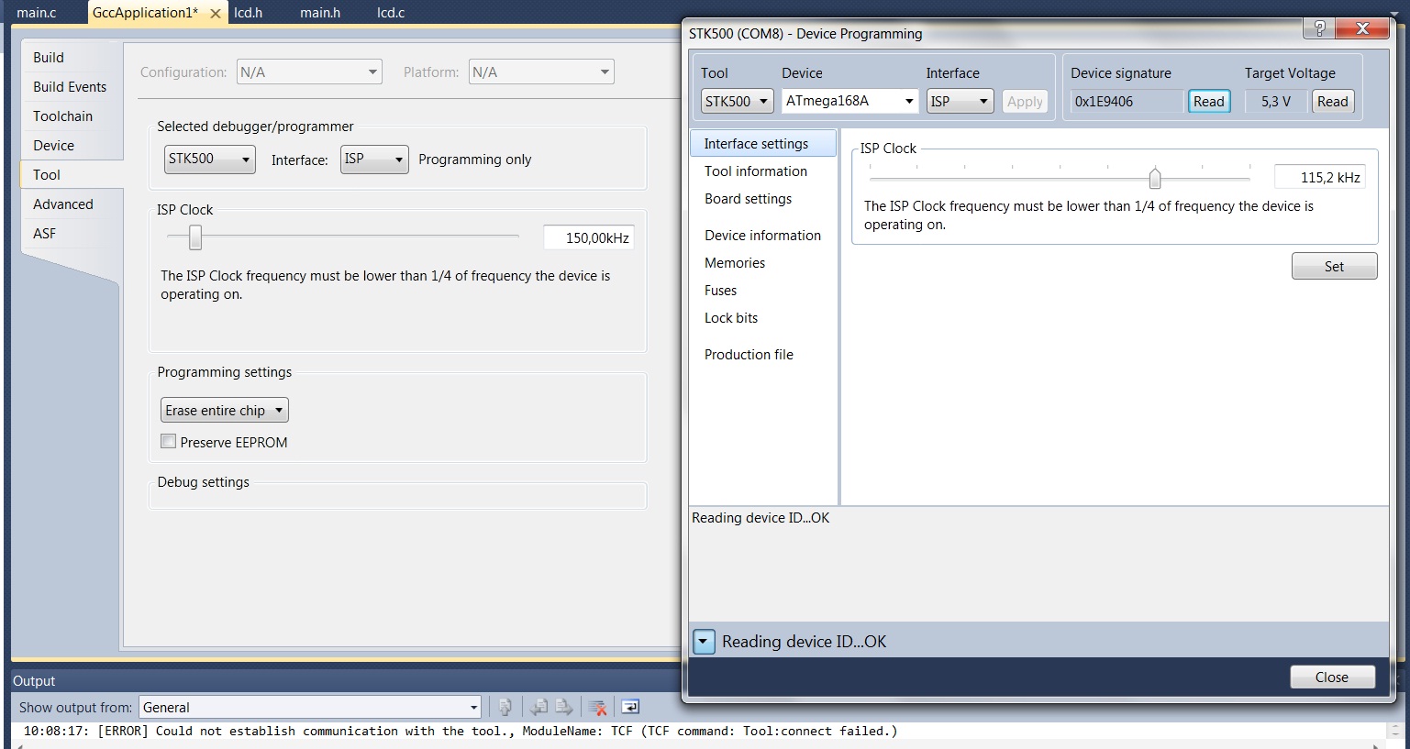Click Find Message in Code icon in Output toolbar
Image resolution: width=1410 pixels, height=749 pixels.
[x=505, y=707]
